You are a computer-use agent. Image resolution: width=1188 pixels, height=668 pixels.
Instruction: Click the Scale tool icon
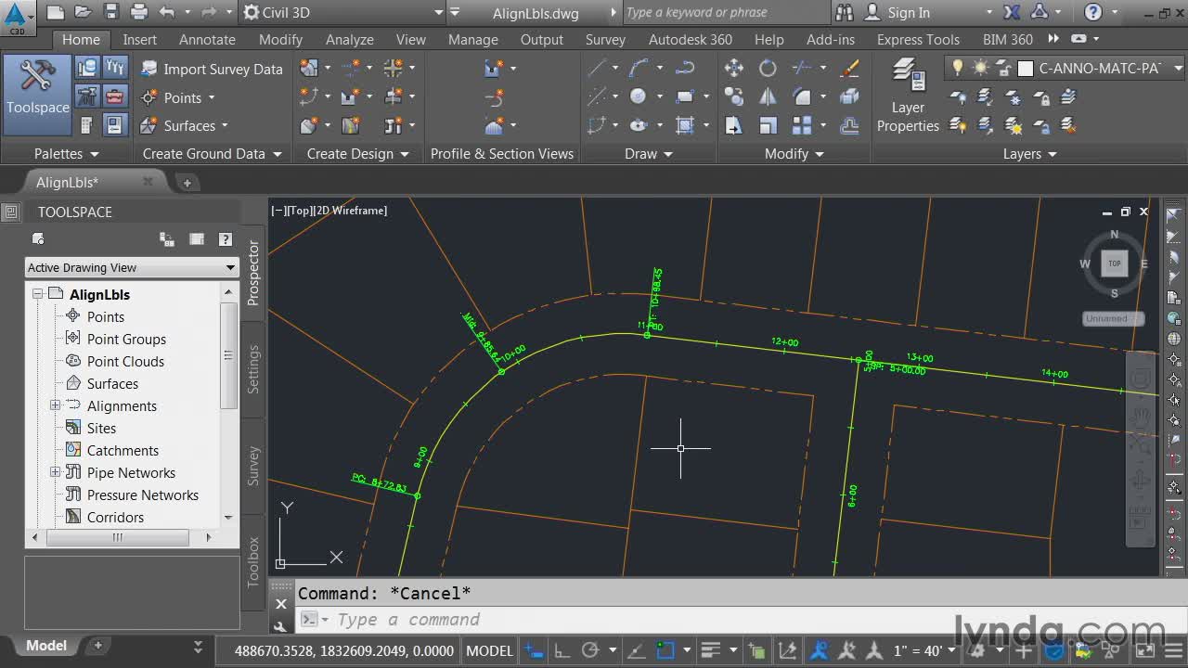click(x=768, y=125)
